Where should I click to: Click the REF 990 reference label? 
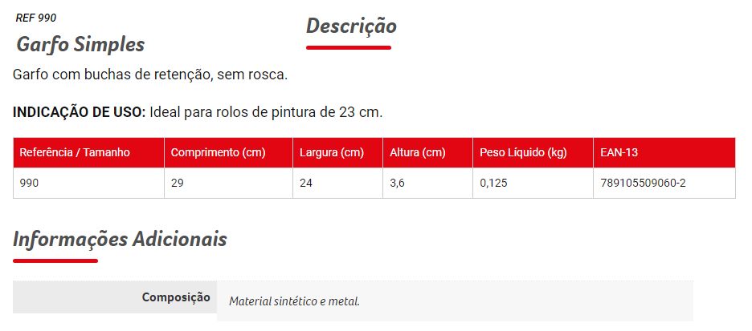coord(36,18)
